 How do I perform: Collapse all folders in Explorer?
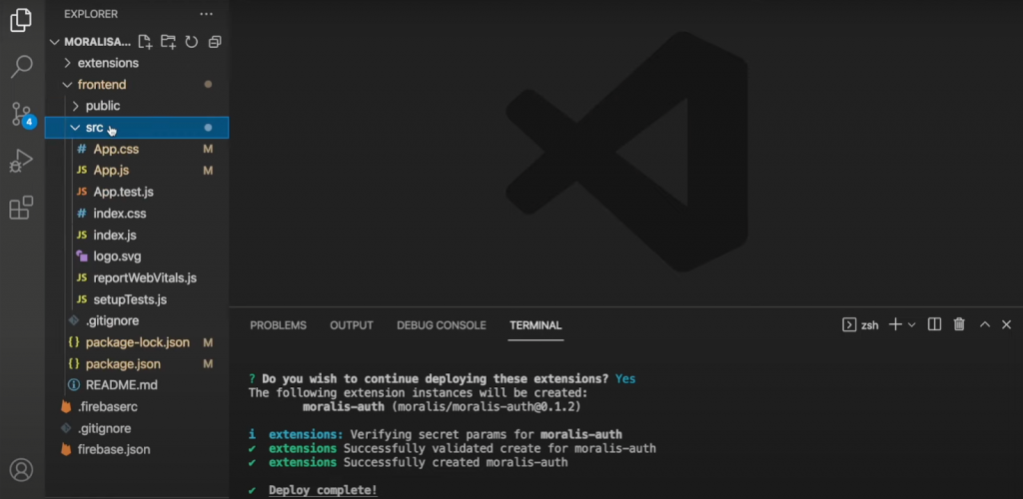point(214,42)
